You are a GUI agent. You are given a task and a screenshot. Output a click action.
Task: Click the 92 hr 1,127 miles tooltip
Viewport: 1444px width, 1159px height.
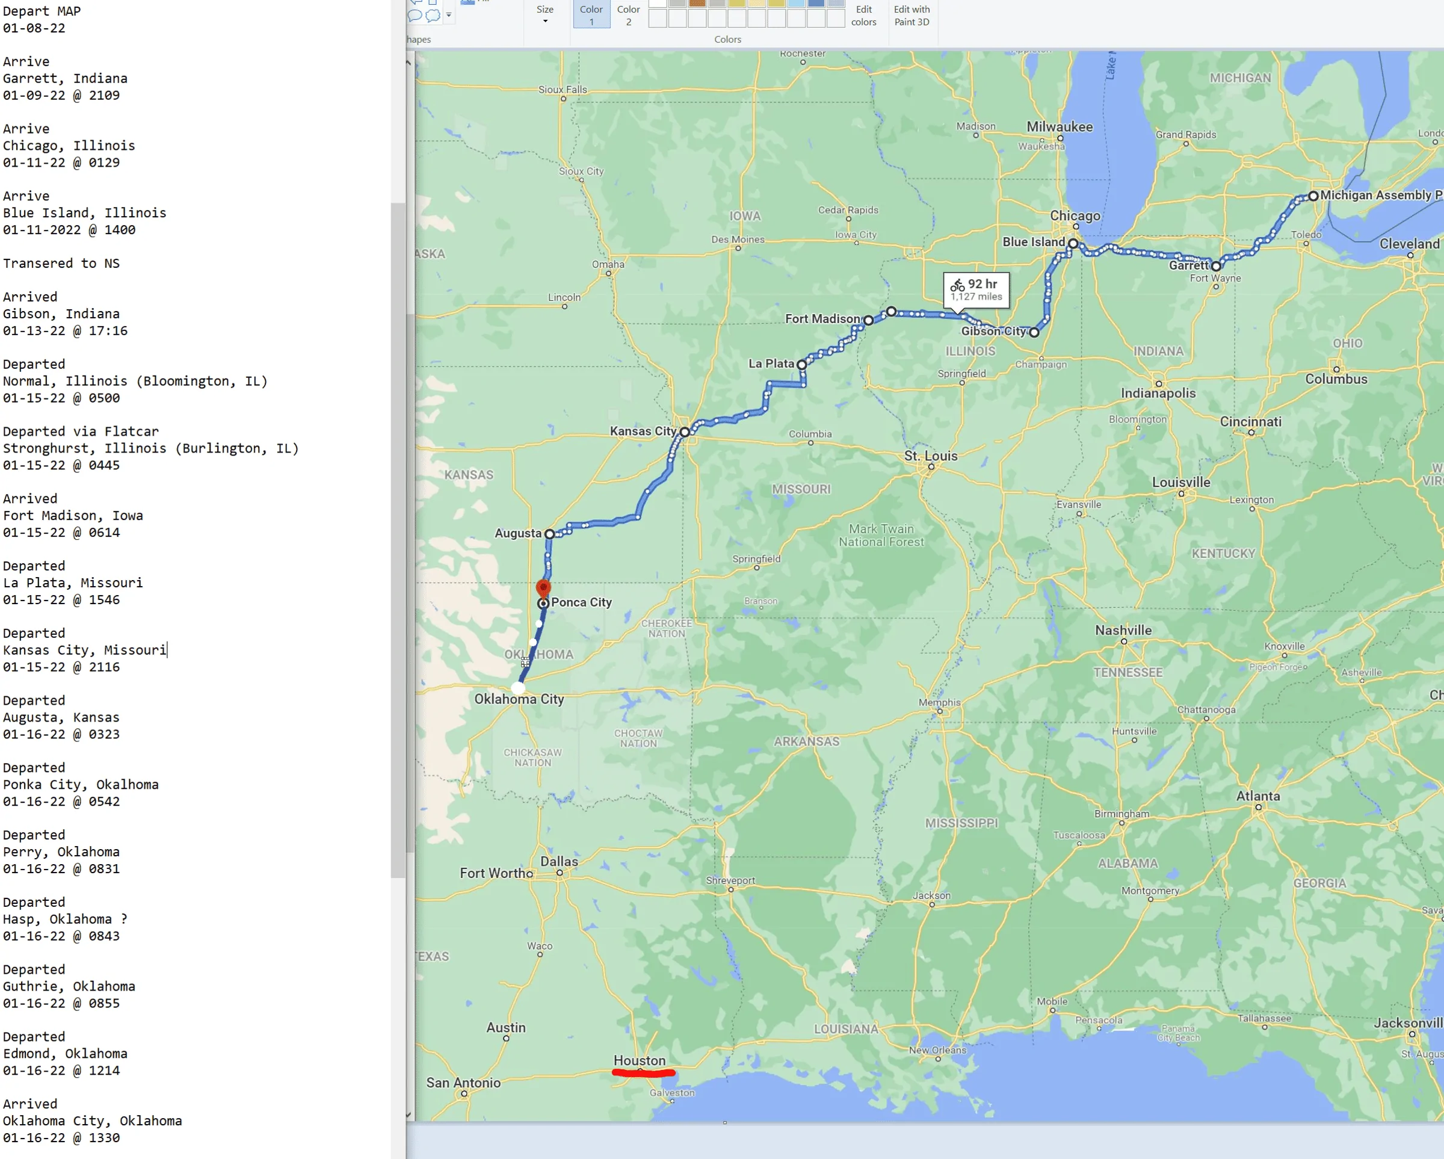(976, 290)
